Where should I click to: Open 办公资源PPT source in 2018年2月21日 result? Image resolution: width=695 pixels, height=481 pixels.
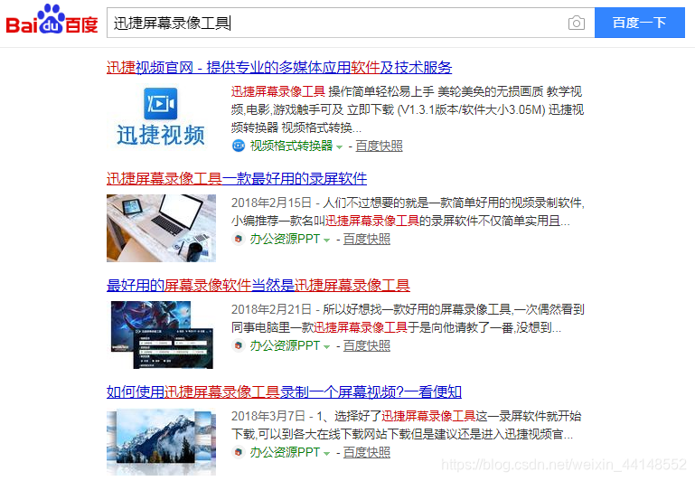(285, 344)
